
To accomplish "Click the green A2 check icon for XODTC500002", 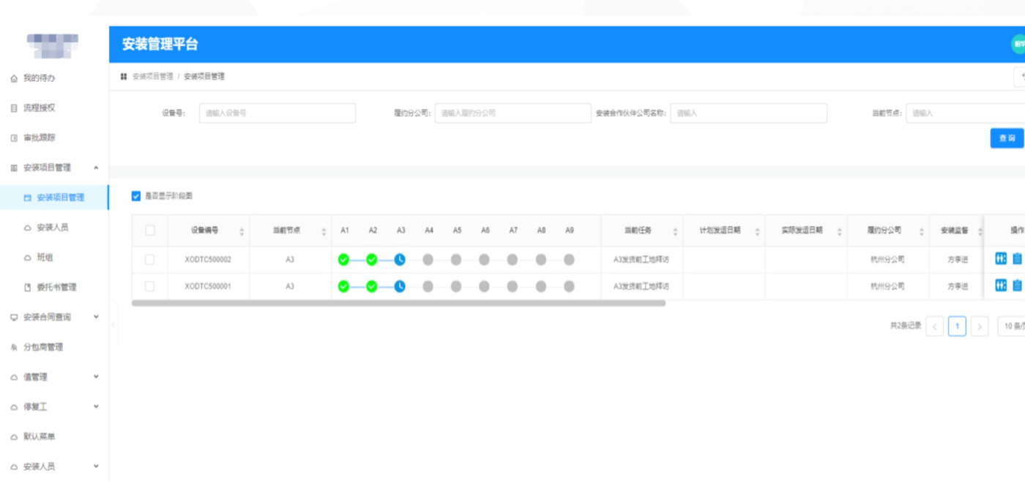I will (371, 260).
